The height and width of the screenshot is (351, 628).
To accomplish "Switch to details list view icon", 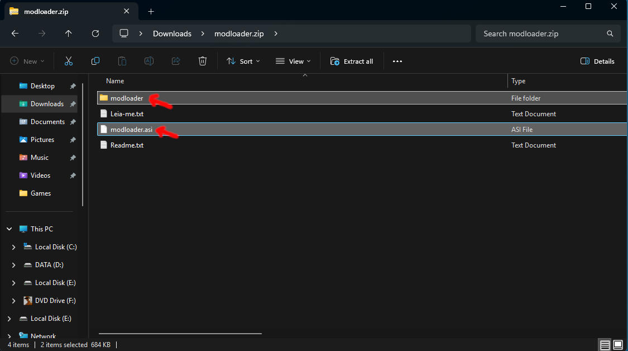I will coord(605,345).
